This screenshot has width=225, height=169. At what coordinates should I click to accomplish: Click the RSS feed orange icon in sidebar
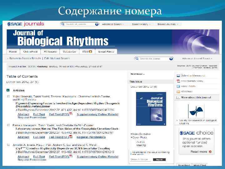(x=178, y=92)
